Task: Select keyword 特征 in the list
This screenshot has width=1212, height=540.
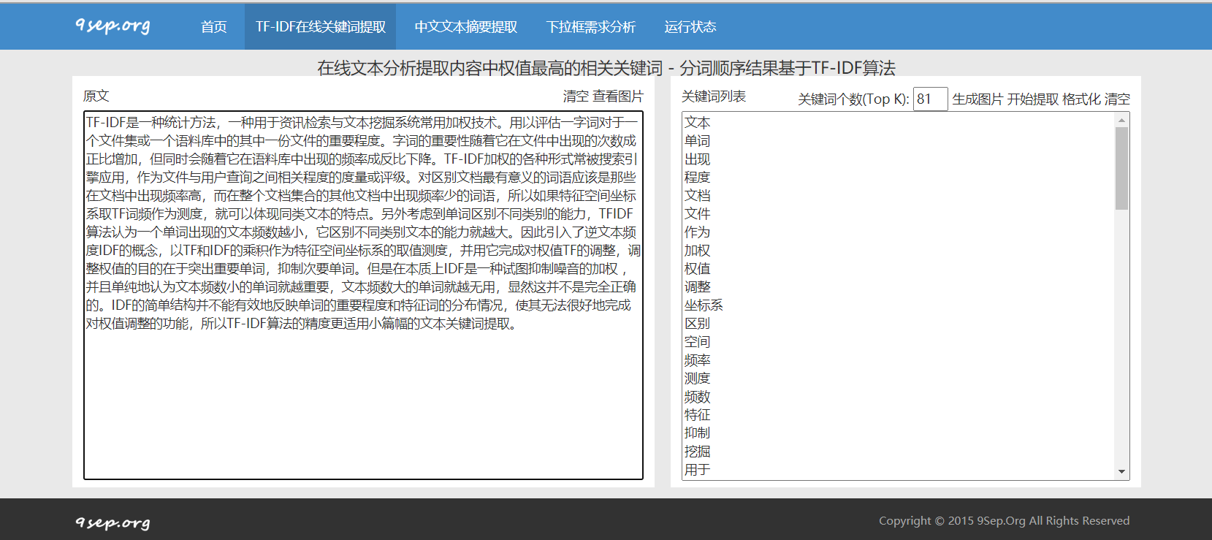Action: (697, 415)
